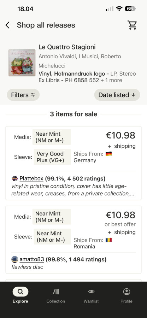Open seller amatto83 profile
147x318 pixels.
(x=32, y=259)
